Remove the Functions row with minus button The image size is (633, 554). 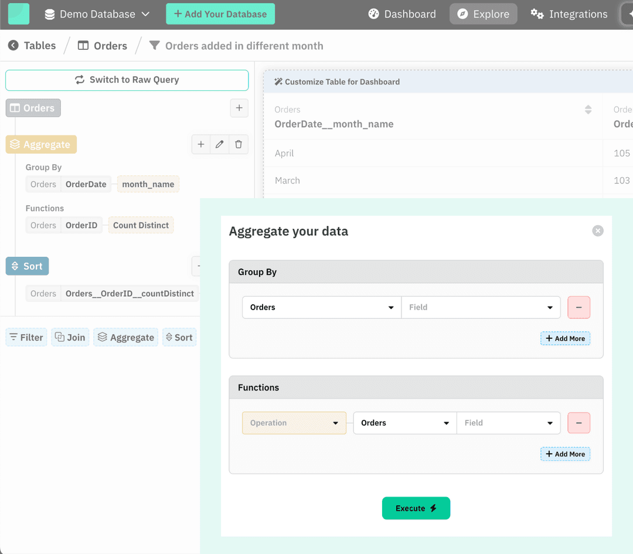coord(578,423)
